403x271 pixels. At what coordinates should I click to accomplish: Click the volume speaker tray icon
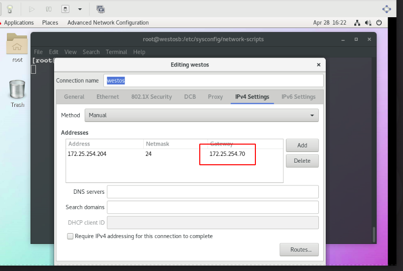368,23
